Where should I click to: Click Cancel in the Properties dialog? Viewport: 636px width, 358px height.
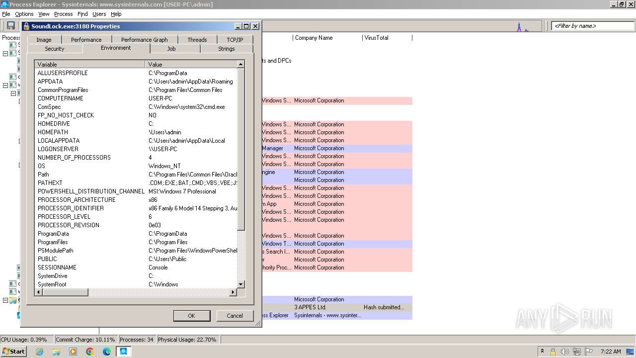[x=235, y=315]
